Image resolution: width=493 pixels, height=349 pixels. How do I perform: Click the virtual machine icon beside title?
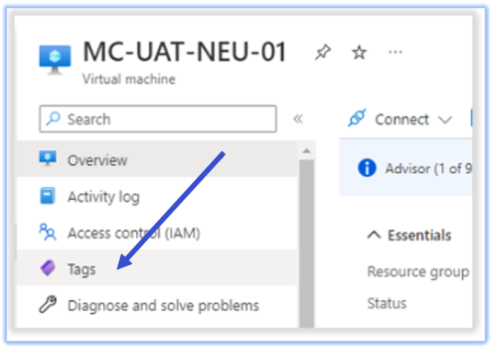coord(55,60)
